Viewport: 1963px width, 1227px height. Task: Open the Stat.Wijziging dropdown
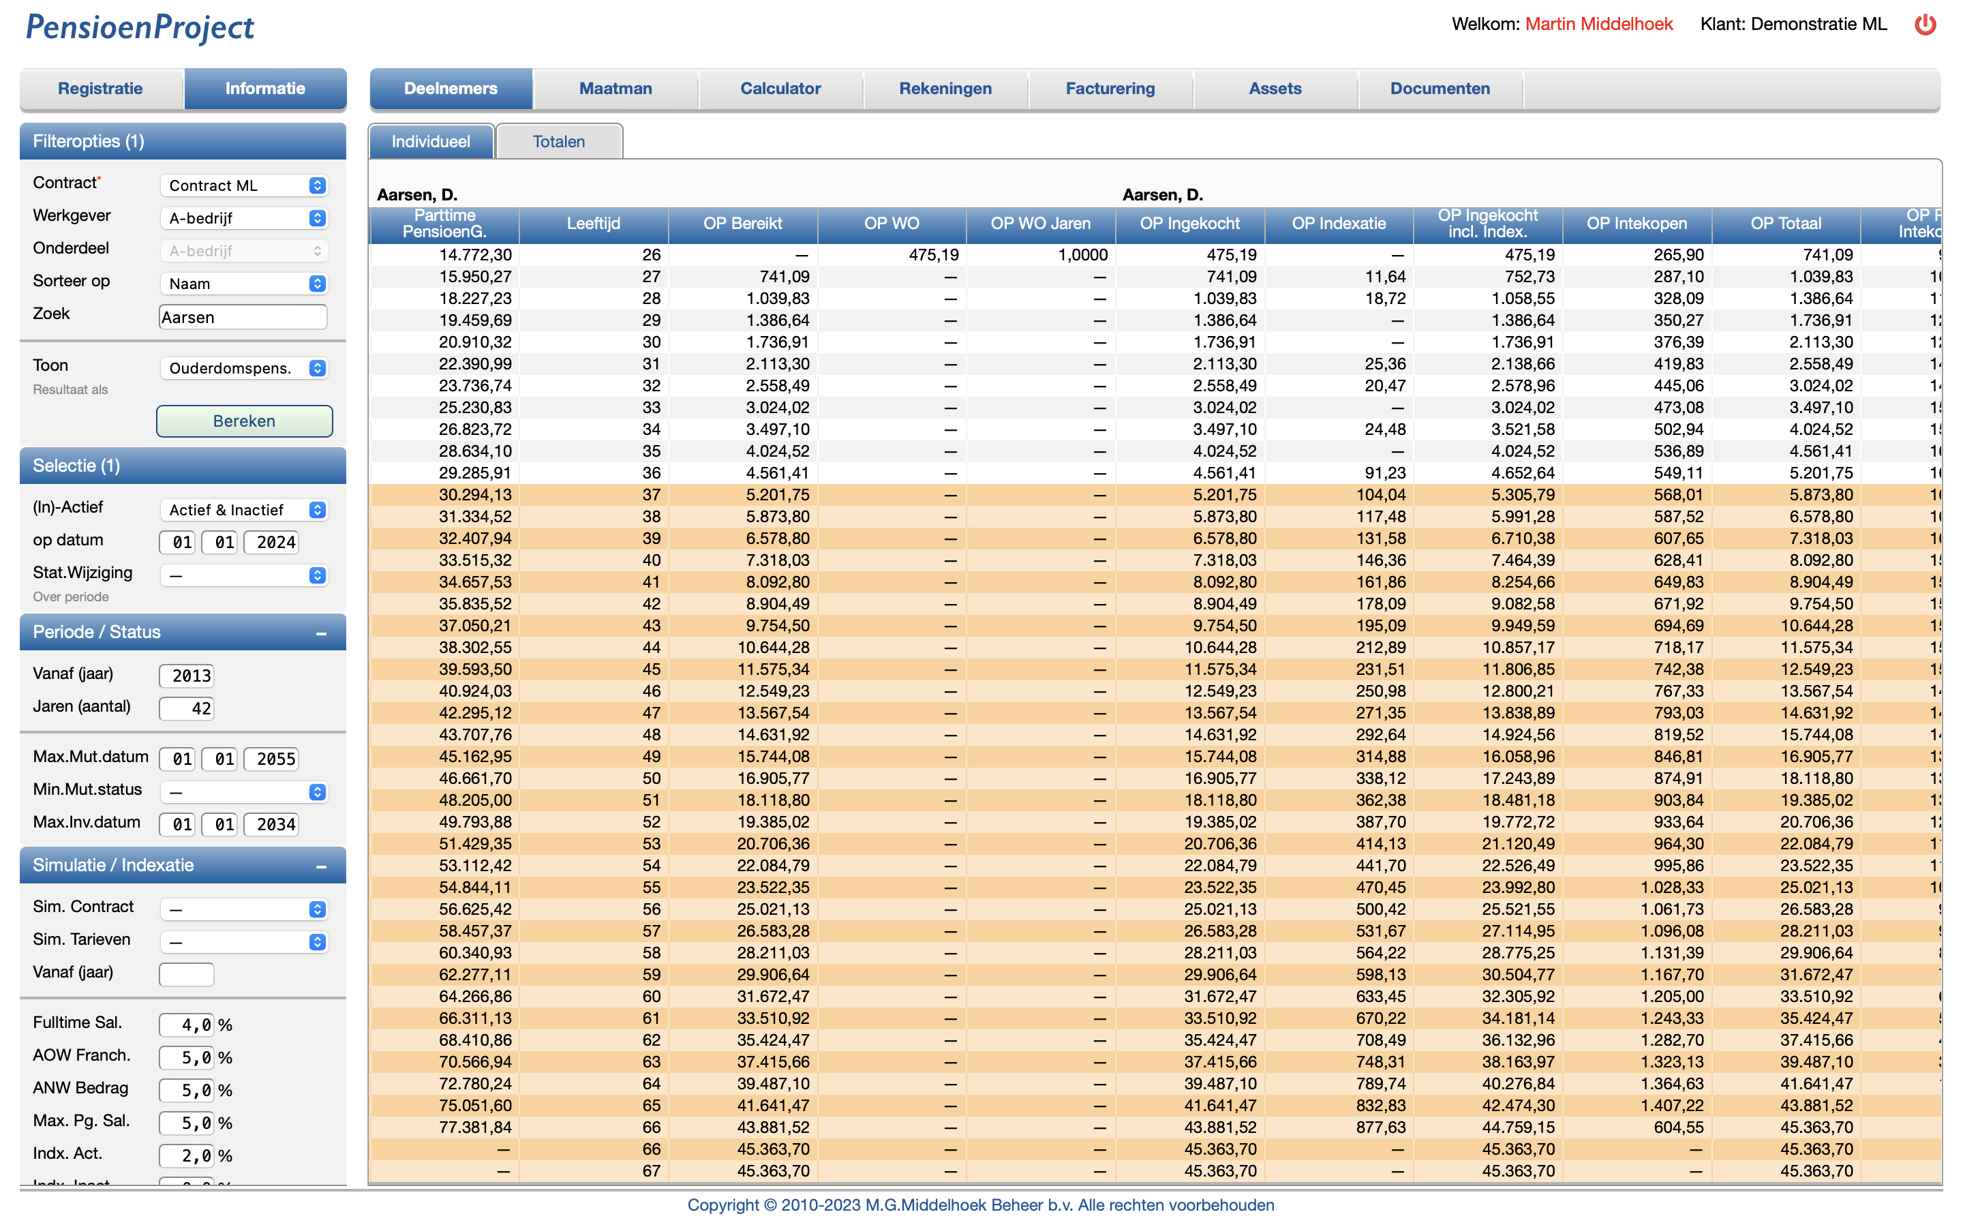(243, 575)
